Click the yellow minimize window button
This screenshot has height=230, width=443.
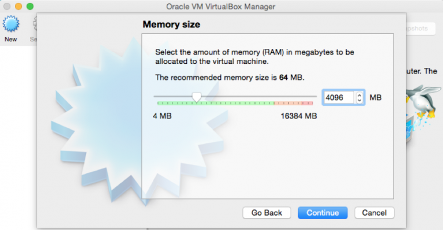tap(18, 6)
